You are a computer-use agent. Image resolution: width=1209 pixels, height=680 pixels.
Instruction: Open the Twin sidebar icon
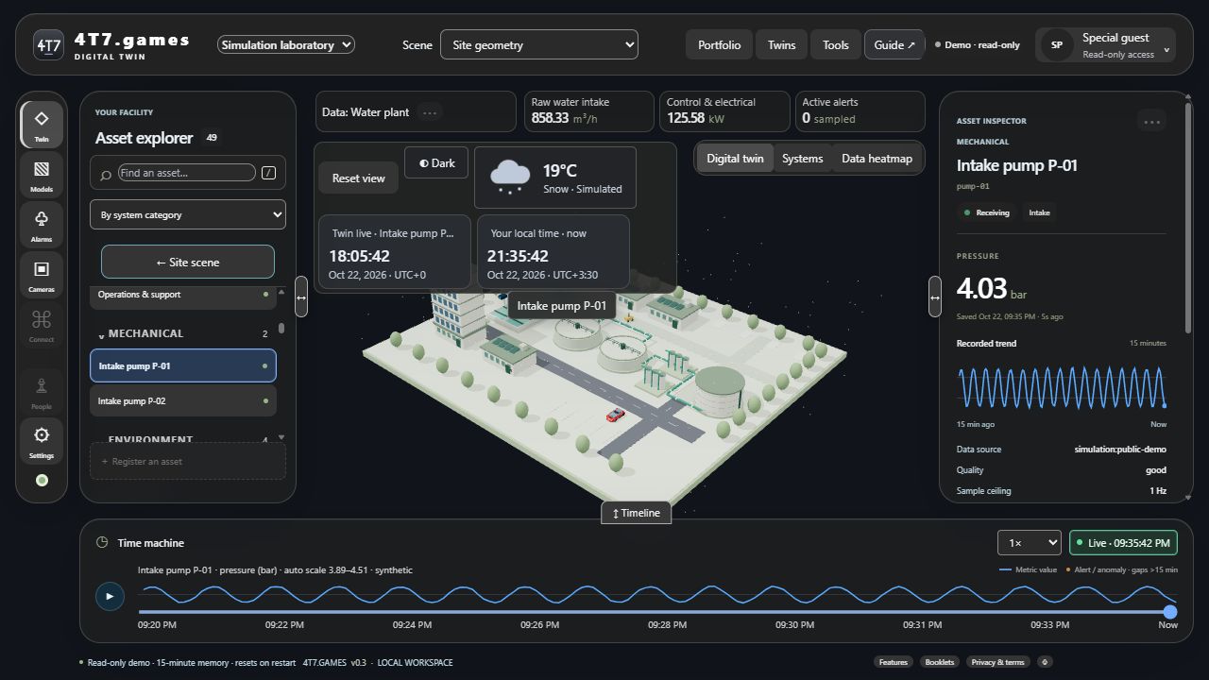(x=42, y=125)
